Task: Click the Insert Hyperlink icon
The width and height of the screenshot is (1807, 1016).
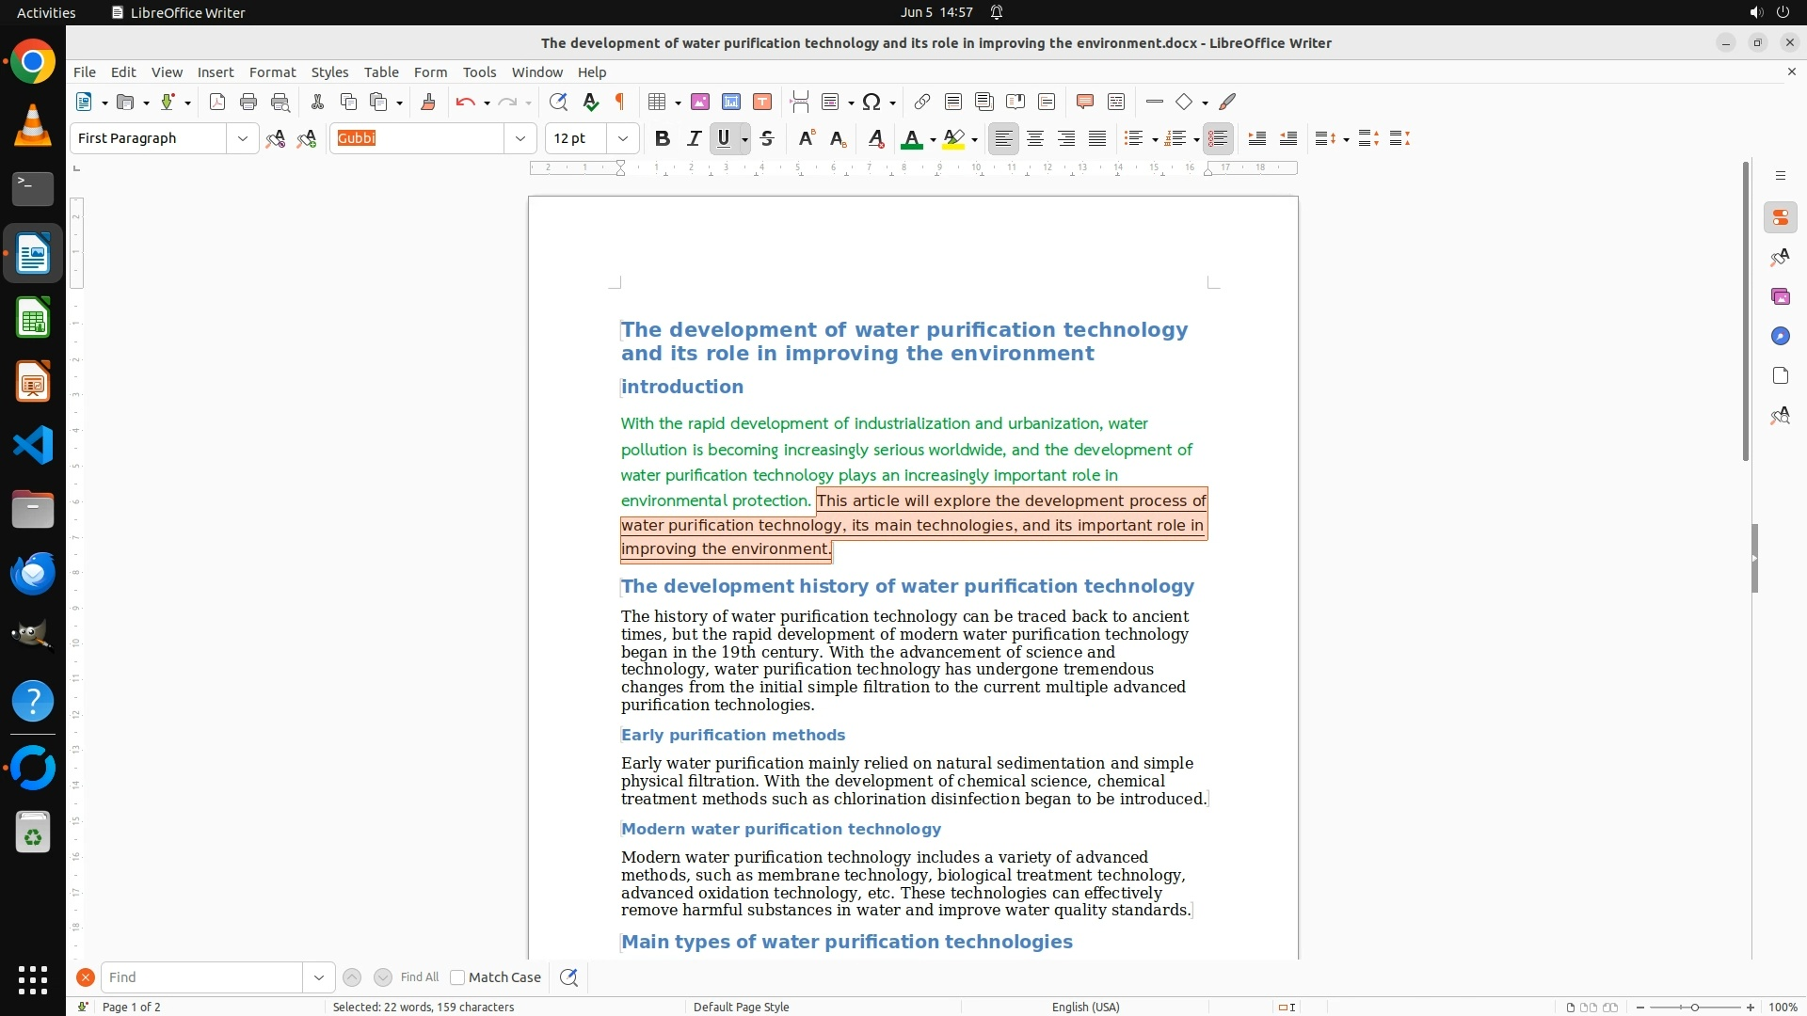Action: click(x=922, y=102)
